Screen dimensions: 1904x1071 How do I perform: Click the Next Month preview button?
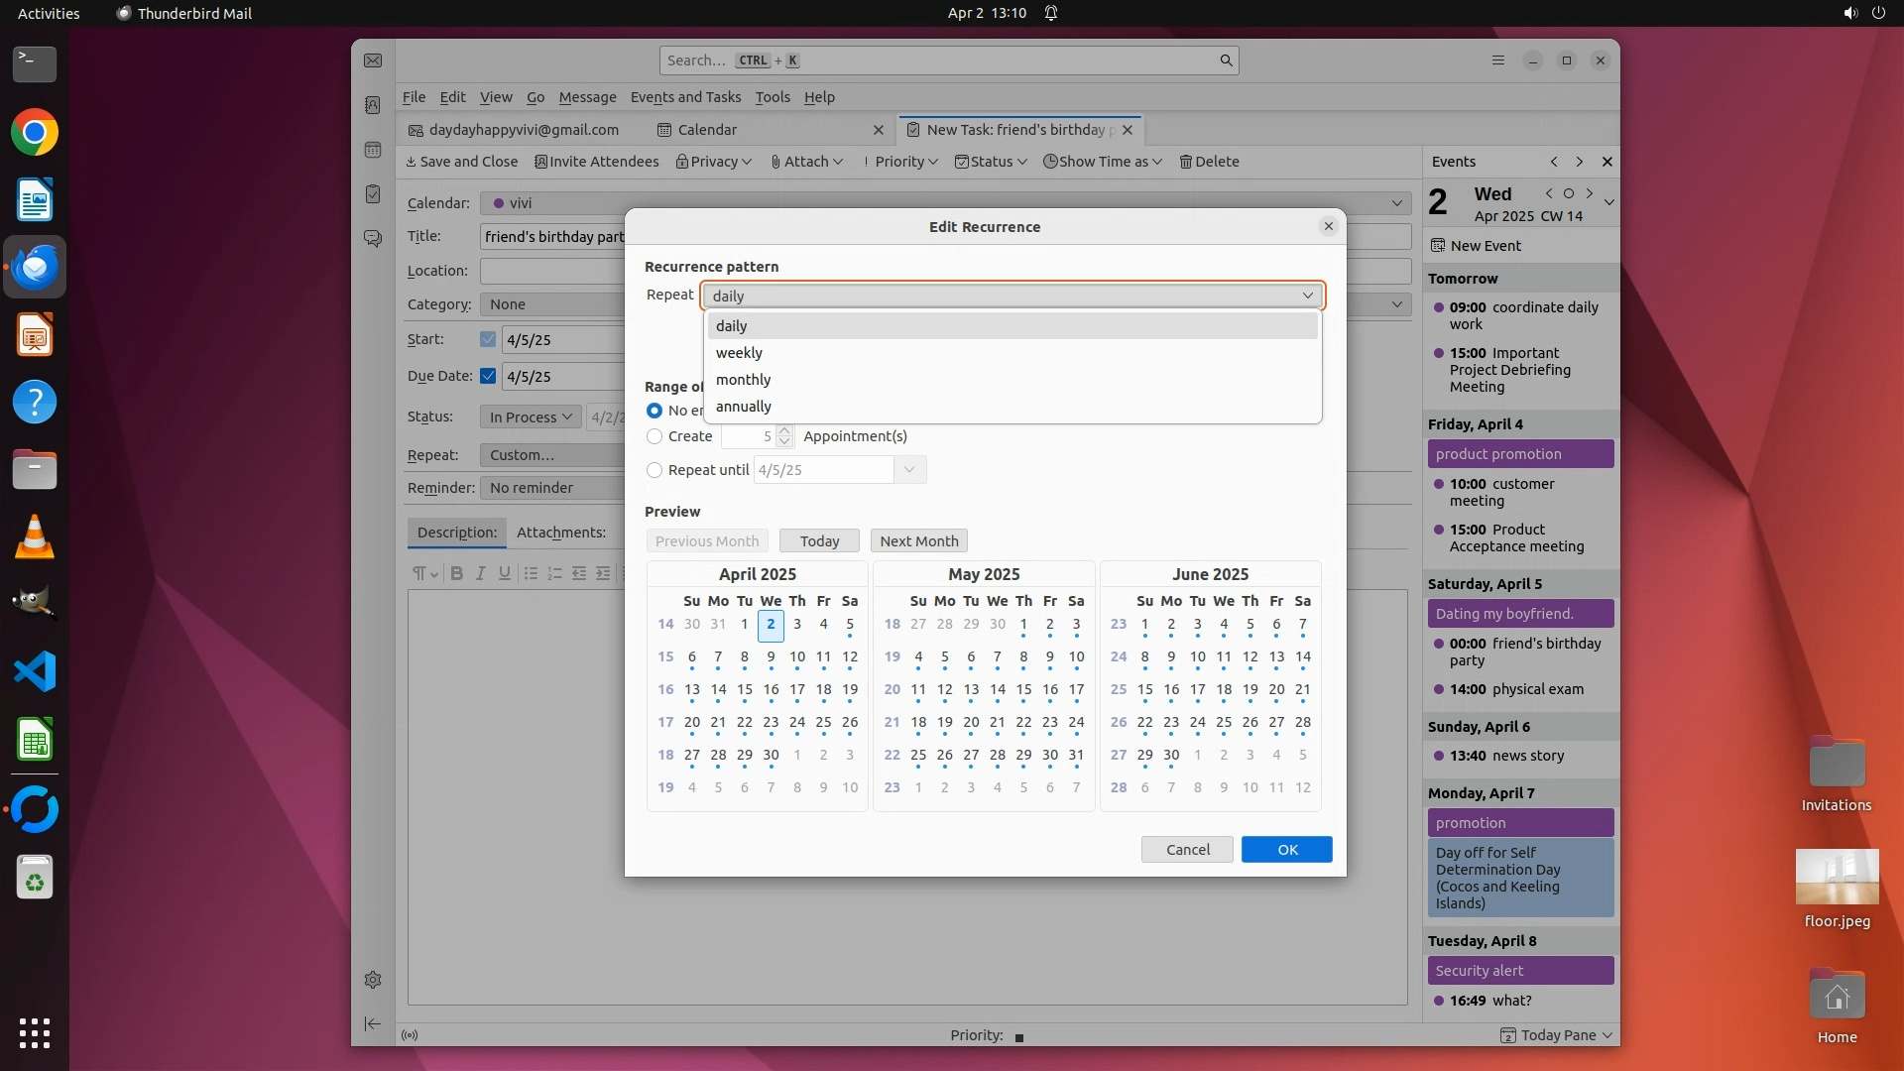pyautogui.click(x=918, y=541)
